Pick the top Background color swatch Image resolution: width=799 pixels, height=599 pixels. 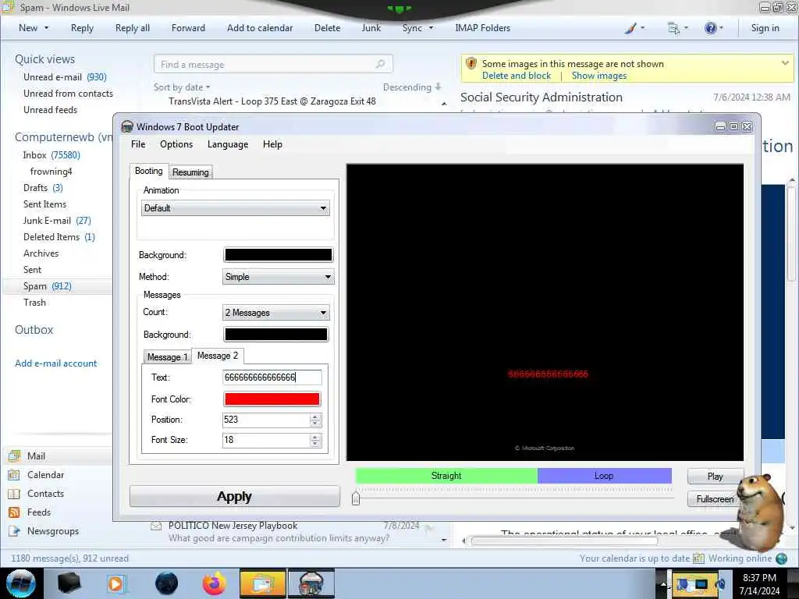point(279,255)
